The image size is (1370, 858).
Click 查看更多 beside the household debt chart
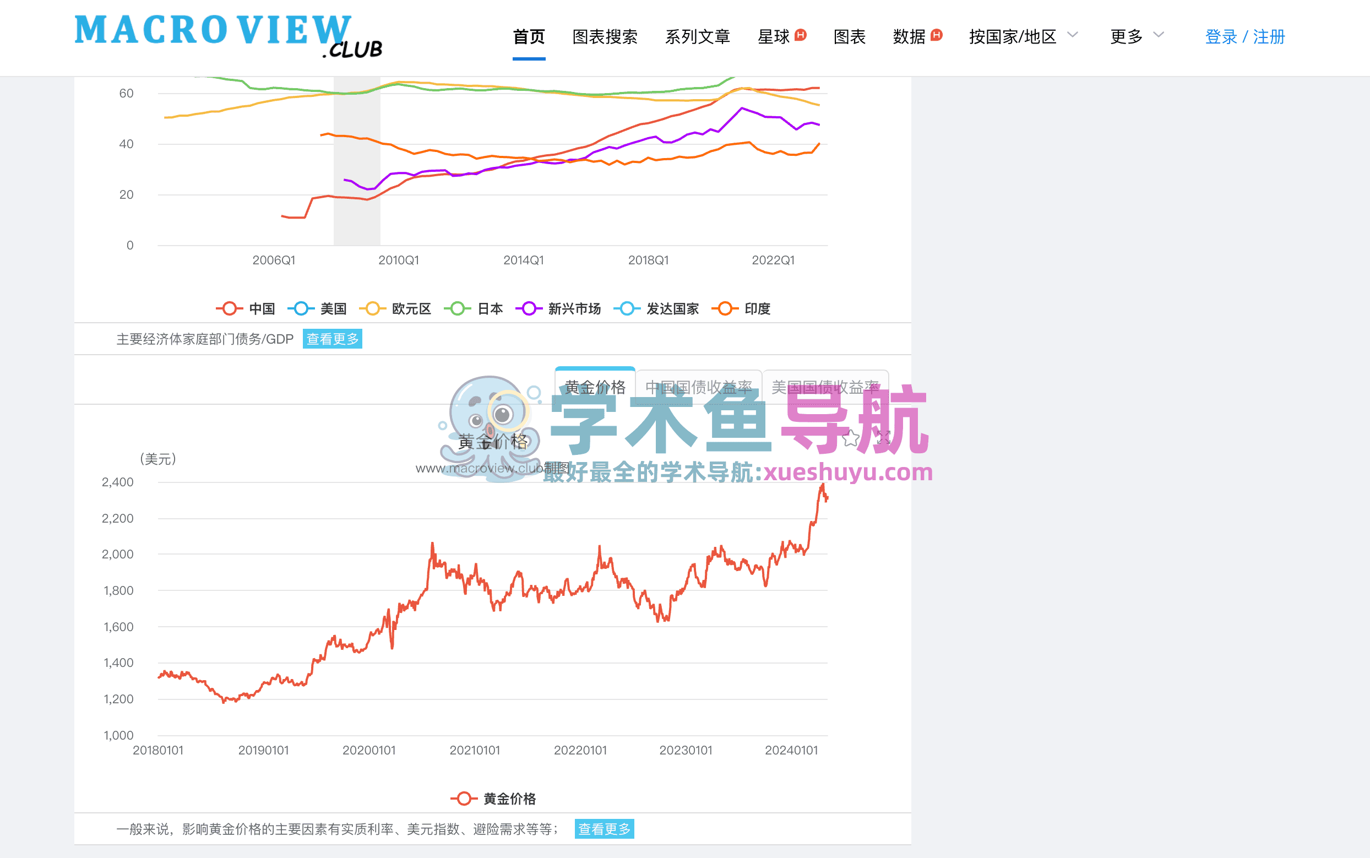coord(333,339)
